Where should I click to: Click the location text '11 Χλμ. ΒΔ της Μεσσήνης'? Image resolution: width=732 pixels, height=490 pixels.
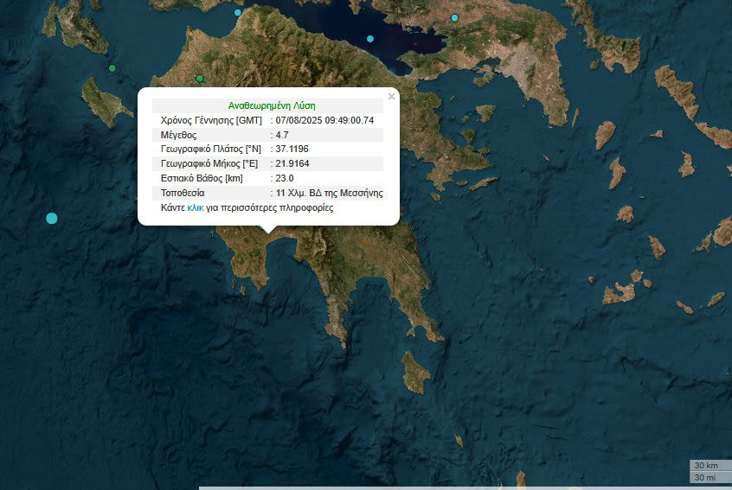pos(329,193)
